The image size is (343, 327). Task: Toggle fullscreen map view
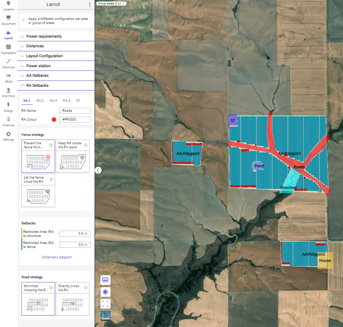[105, 304]
